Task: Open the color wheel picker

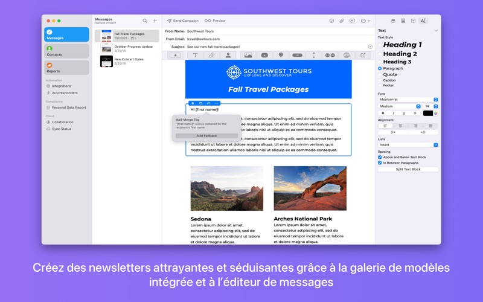Action: point(436,113)
